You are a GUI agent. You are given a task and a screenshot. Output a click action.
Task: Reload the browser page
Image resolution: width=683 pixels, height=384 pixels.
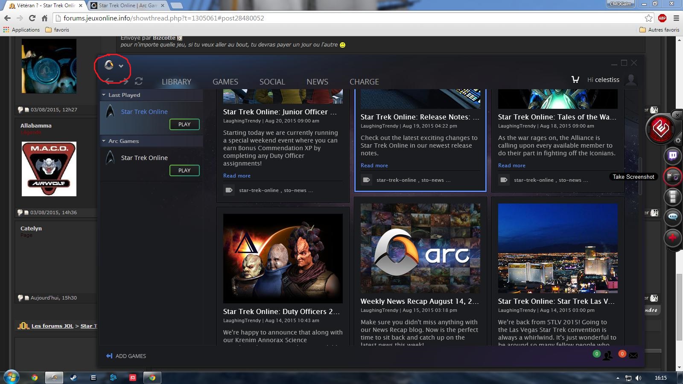[x=32, y=18]
